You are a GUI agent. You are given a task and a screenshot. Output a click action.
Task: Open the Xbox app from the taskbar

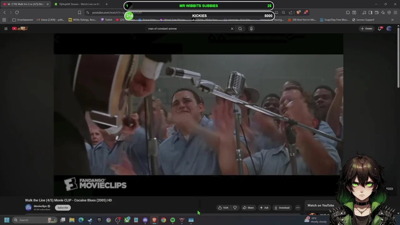[x=127, y=220]
